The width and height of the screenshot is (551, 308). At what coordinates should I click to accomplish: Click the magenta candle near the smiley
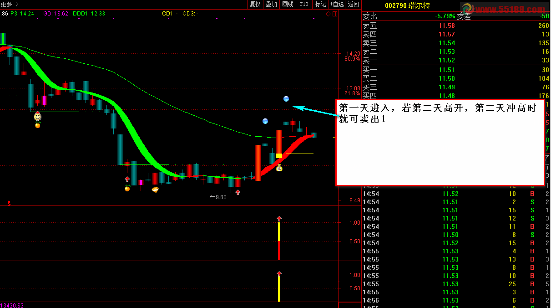(45, 100)
